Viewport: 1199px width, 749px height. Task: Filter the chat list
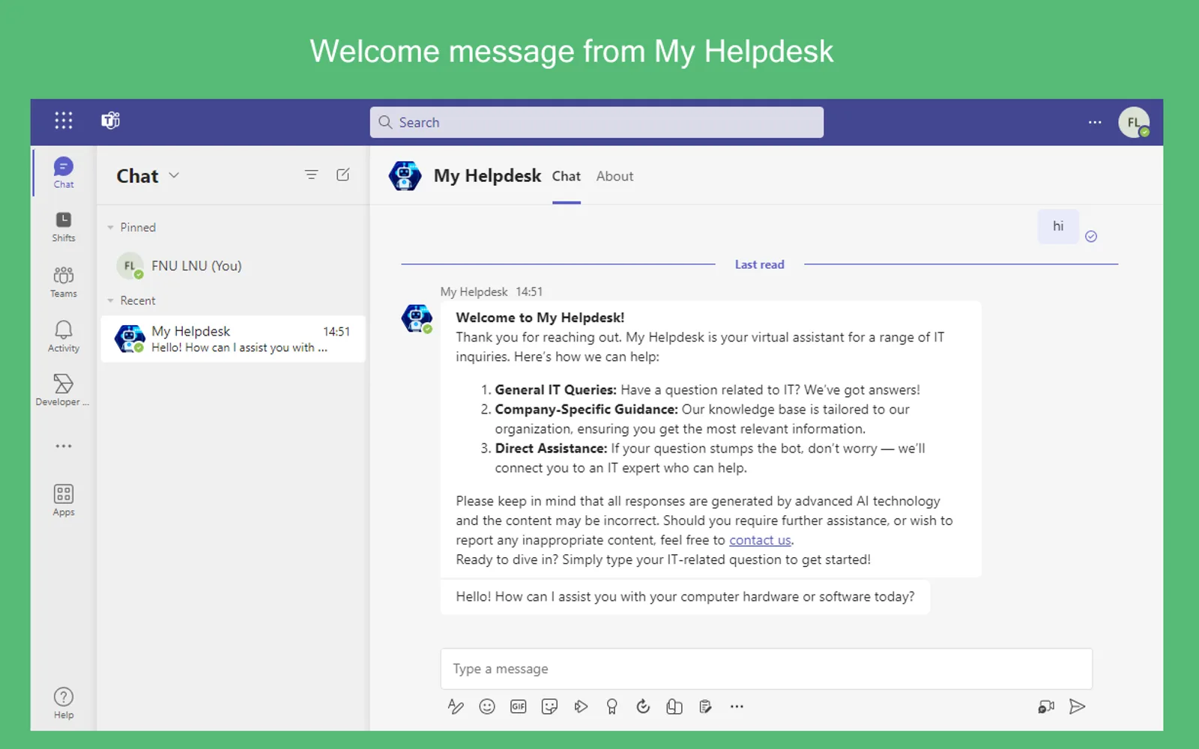click(x=312, y=175)
